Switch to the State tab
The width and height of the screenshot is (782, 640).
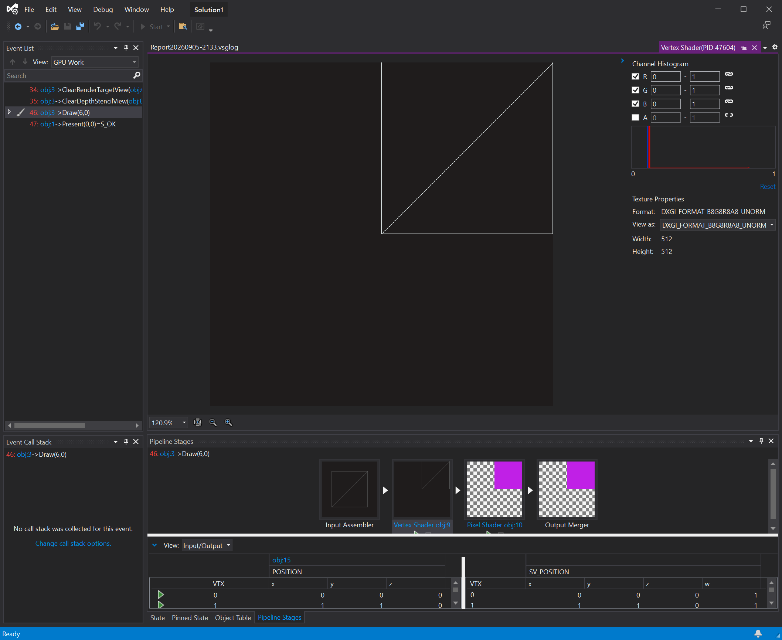click(x=157, y=617)
